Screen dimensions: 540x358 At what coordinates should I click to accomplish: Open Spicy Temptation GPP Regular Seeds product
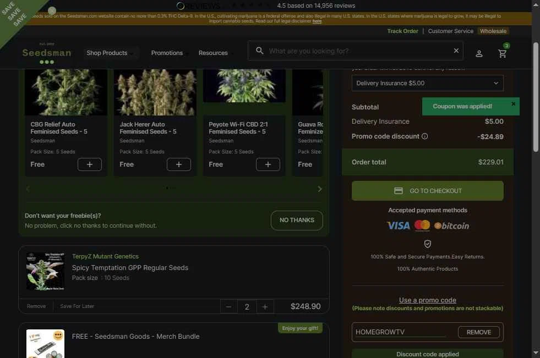[x=130, y=268]
